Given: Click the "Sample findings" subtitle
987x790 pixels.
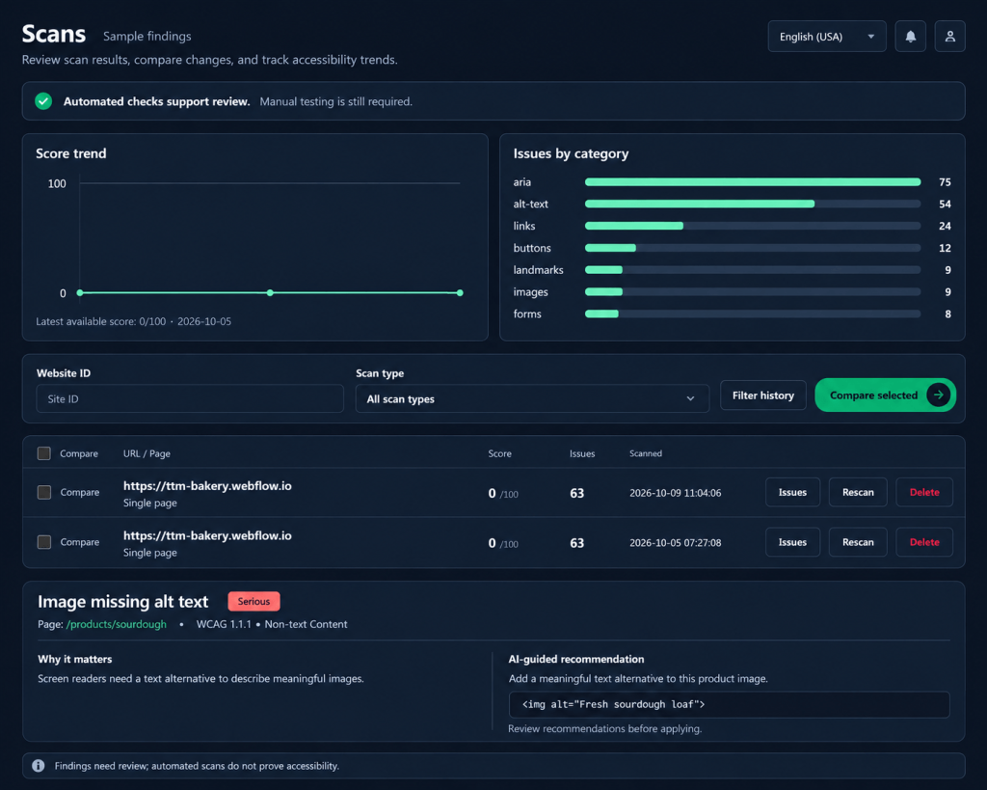Looking at the screenshot, I should click(x=147, y=37).
